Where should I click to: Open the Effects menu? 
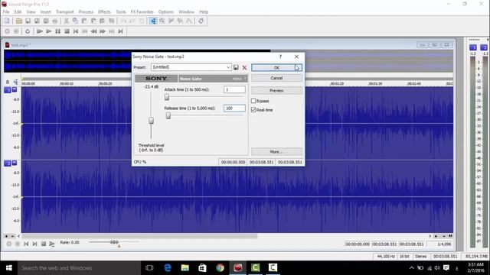104,12
